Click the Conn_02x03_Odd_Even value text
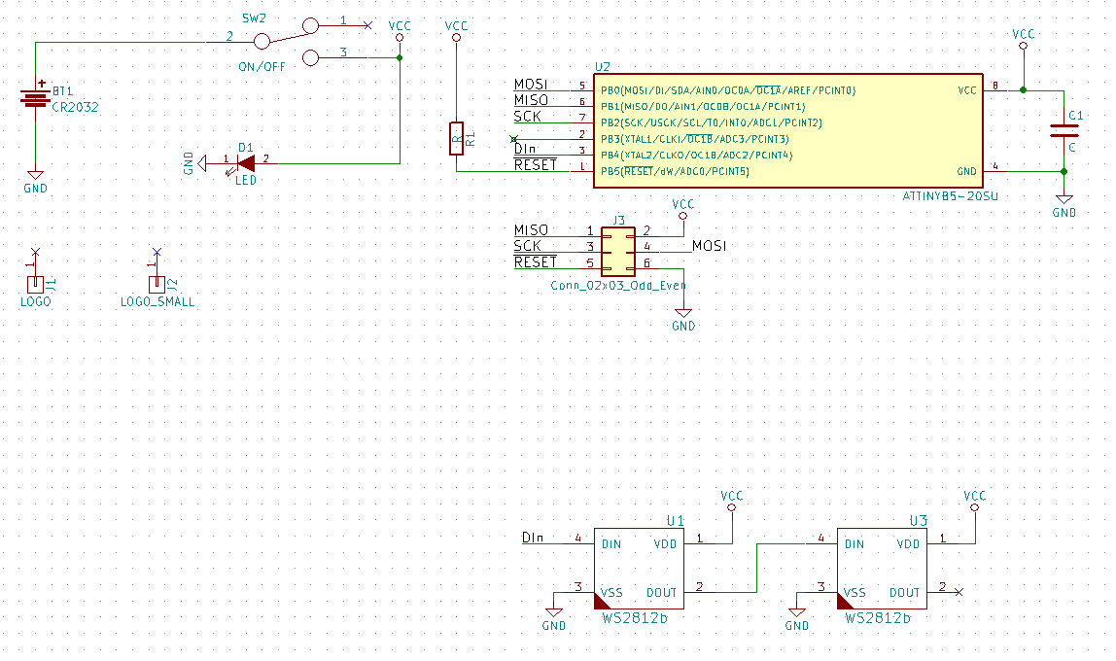Image resolution: width=1116 pixels, height=661 pixels. click(x=618, y=286)
